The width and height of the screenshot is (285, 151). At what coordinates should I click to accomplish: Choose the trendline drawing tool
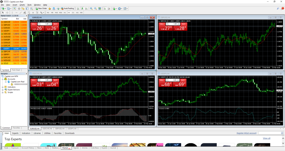point(21,12)
